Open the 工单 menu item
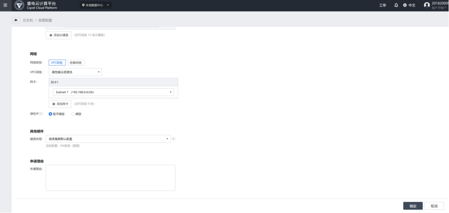Screen dimensions: 449x213 [382, 5]
